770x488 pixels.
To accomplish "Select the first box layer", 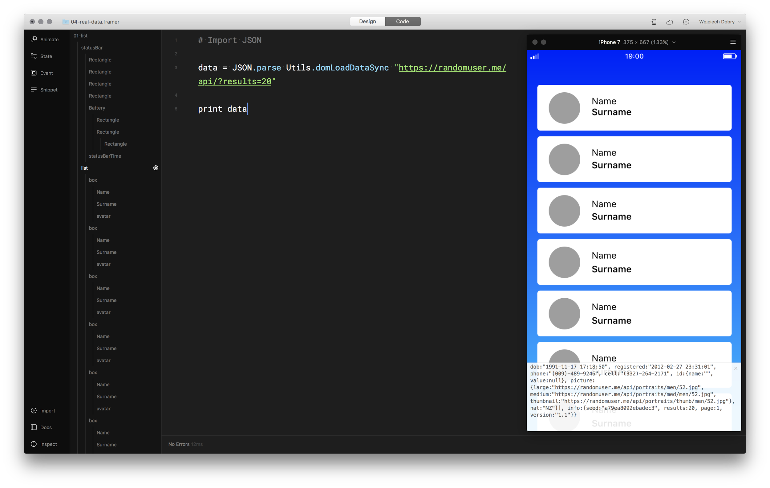I will click(93, 180).
